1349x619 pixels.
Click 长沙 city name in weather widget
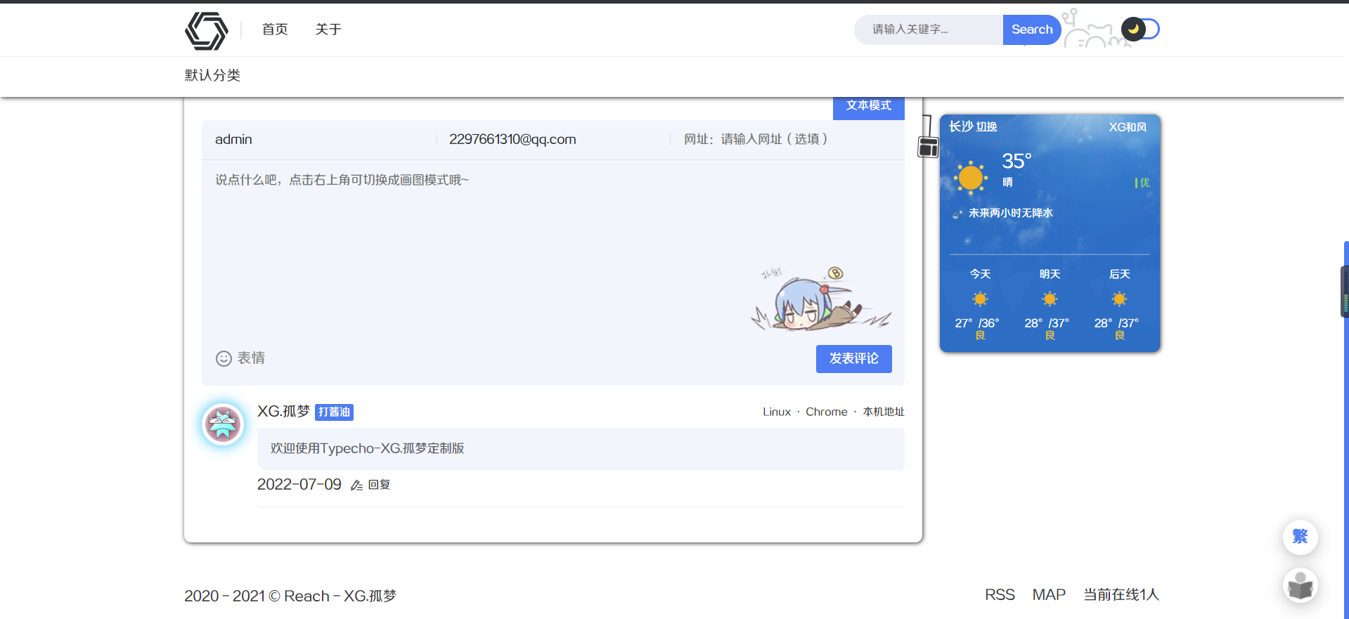961,126
